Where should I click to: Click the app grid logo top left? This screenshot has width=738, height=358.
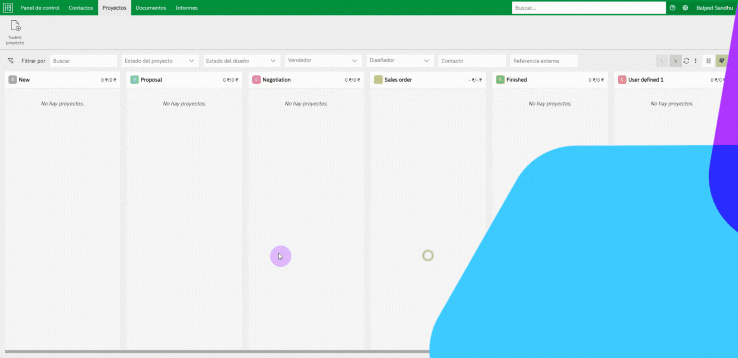pyautogui.click(x=7, y=7)
